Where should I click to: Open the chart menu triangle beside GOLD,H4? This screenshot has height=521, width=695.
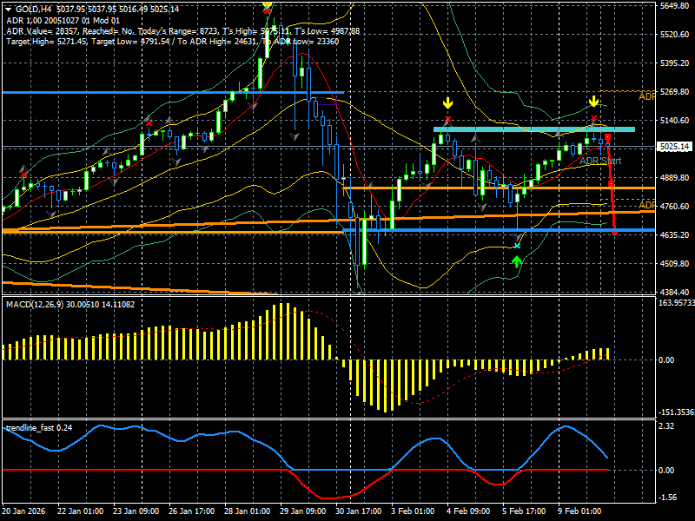(9, 10)
